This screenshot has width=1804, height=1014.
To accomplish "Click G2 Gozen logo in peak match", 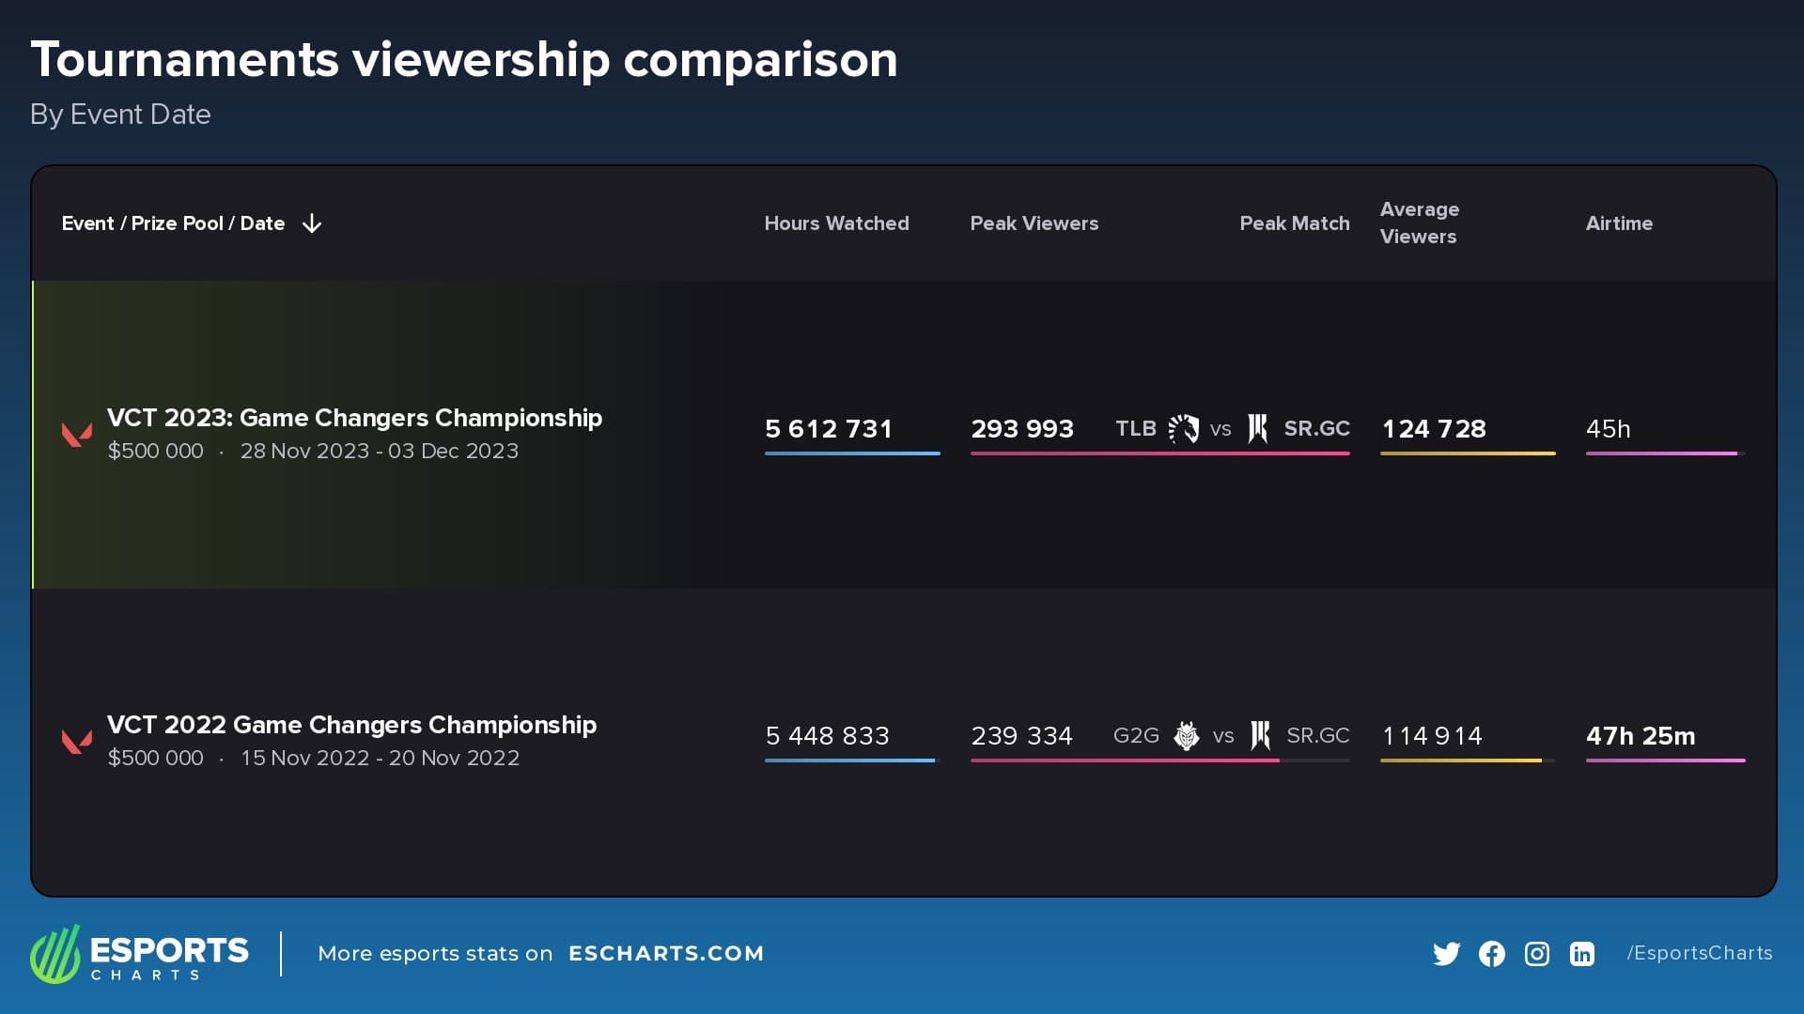I will point(1187,735).
